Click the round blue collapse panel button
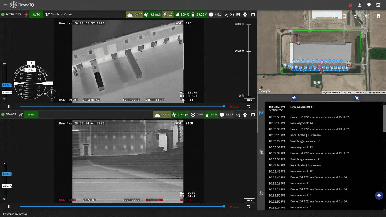 (x=379, y=195)
